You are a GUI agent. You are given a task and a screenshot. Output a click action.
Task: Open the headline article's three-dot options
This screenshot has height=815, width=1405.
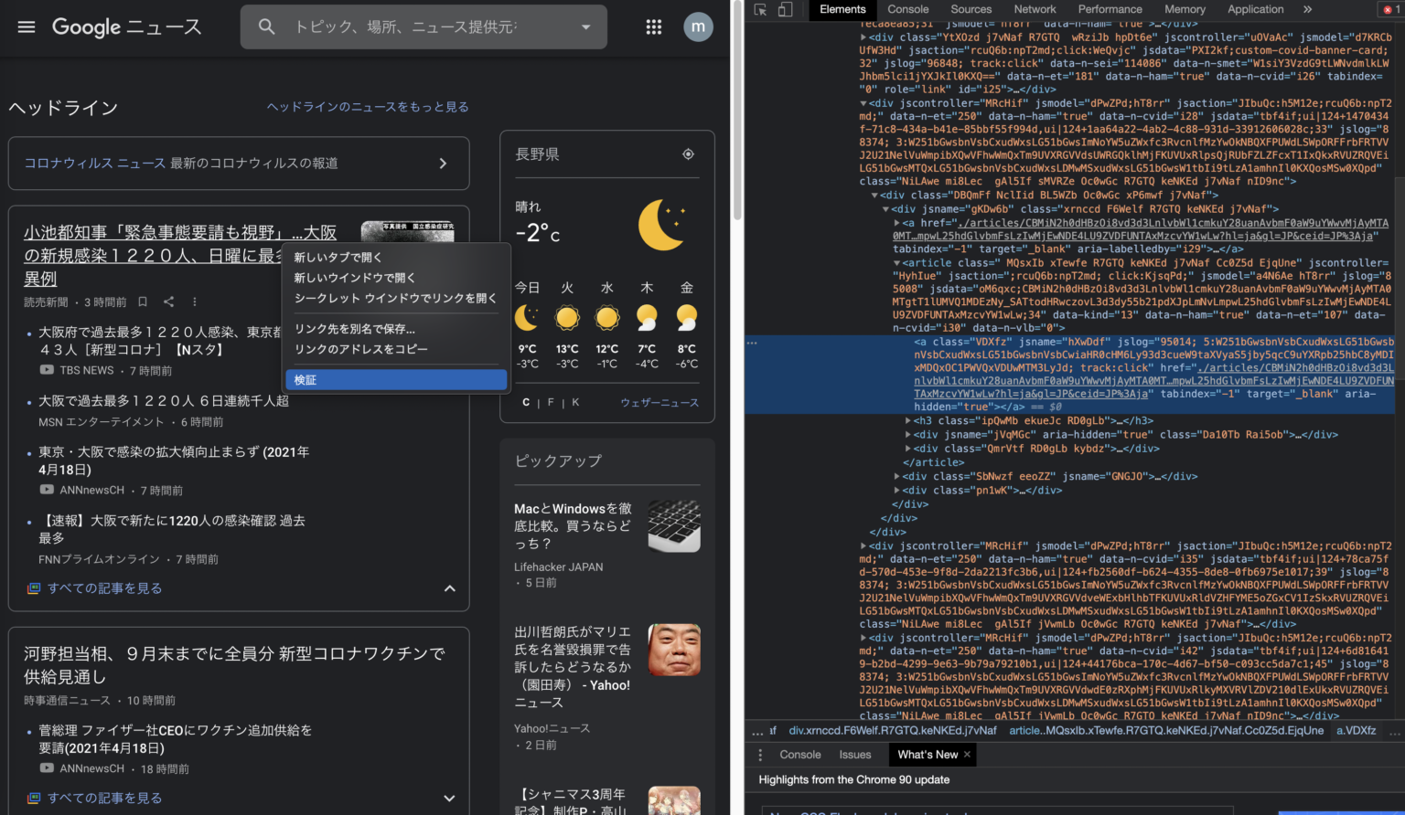coord(195,301)
